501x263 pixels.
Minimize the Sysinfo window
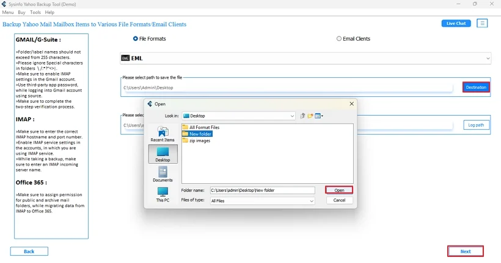click(x=458, y=4)
